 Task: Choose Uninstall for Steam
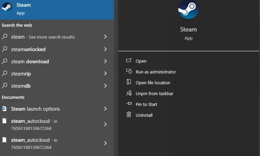click(144, 115)
